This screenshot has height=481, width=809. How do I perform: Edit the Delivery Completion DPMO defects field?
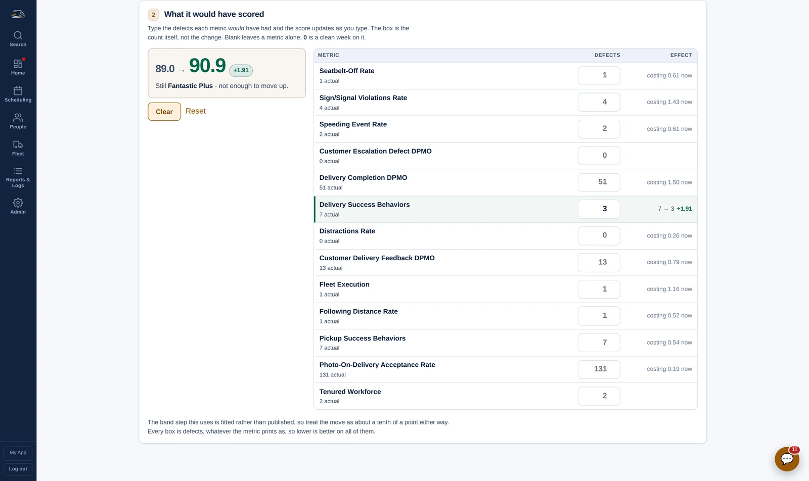pyautogui.click(x=599, y=182)
